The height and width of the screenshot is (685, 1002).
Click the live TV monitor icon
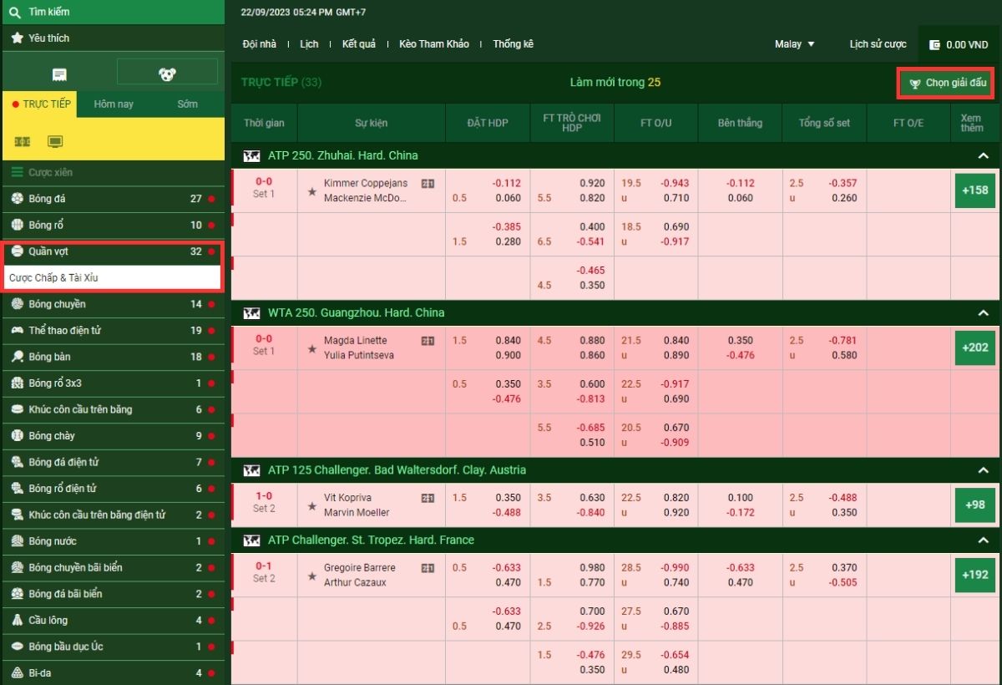(x=55, y=142)
